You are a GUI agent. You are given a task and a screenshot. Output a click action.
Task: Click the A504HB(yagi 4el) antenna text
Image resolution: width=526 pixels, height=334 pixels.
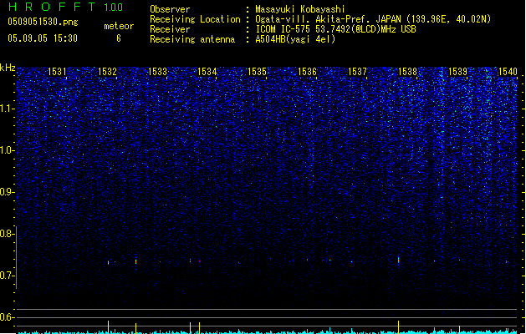[x=295, y=39]
